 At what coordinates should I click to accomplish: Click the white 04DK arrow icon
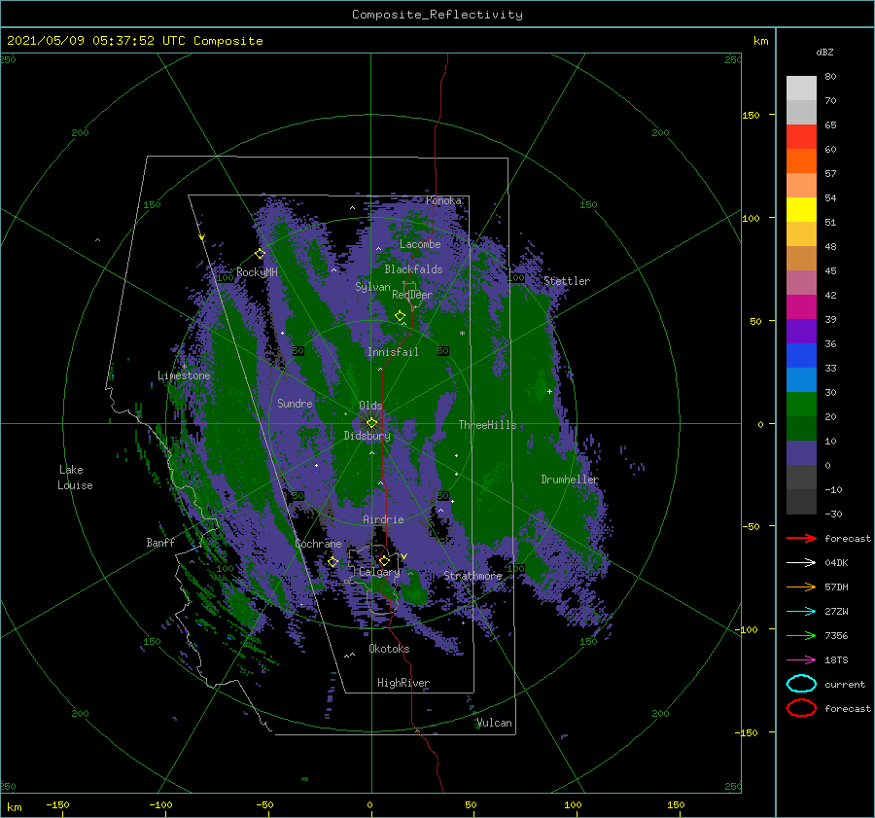(801, 563)
